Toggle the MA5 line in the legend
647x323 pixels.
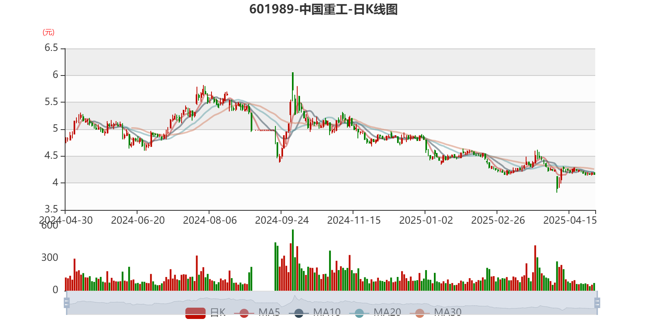point(257,313)
